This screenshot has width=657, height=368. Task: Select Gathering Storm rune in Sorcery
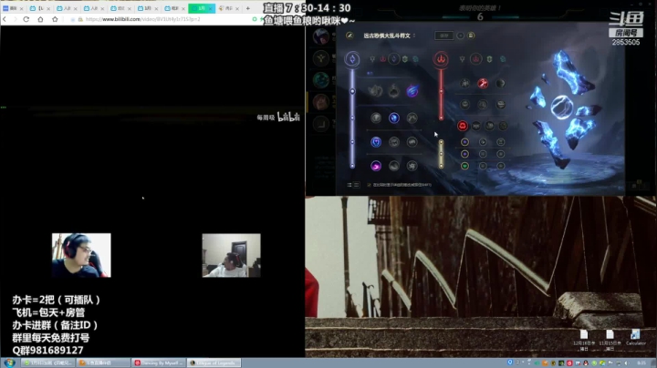[412, 166]
